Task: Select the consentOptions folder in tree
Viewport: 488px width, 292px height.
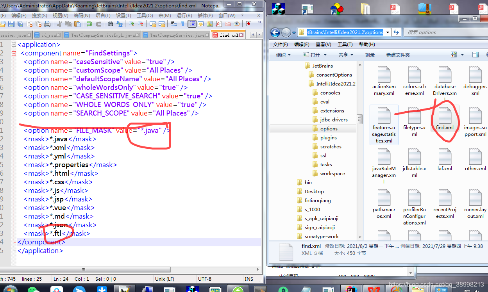Action: click(330, 75)
